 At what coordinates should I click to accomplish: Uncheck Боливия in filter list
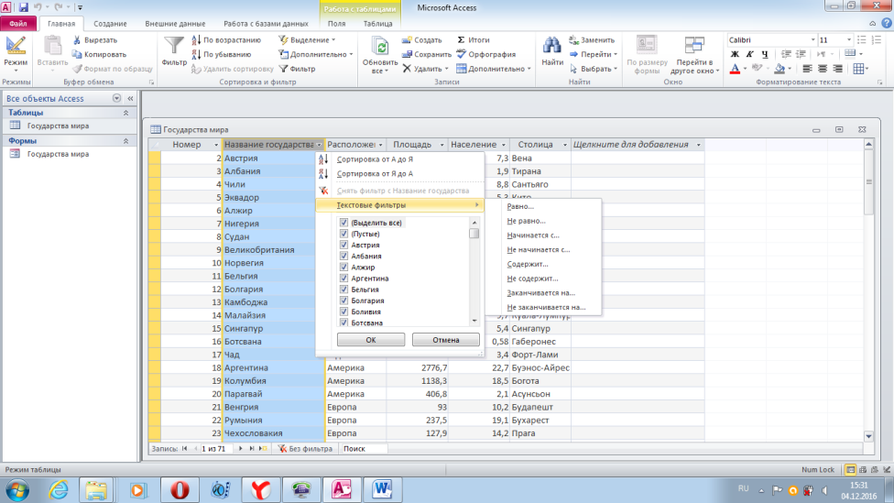click(x=343, y=312)
